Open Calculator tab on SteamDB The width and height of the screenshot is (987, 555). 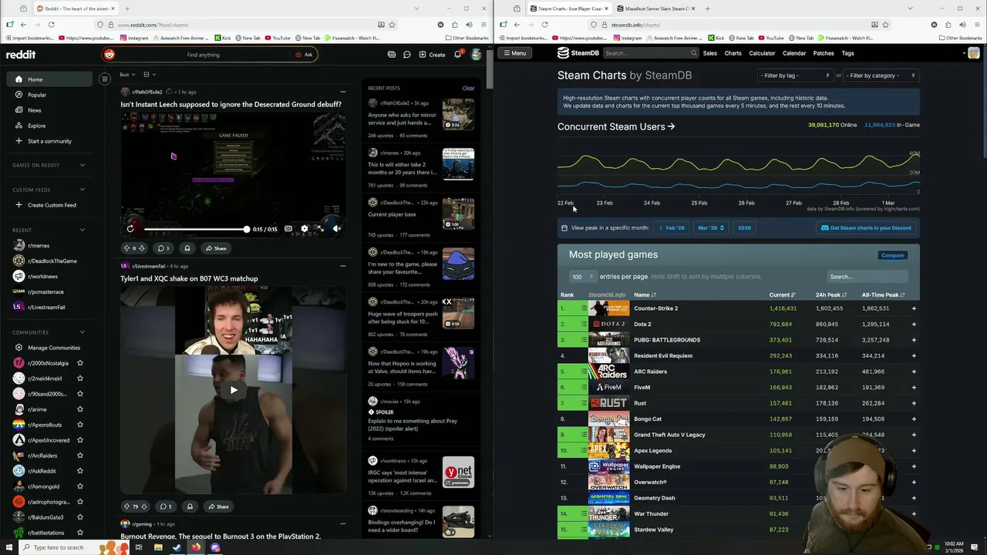762,53
